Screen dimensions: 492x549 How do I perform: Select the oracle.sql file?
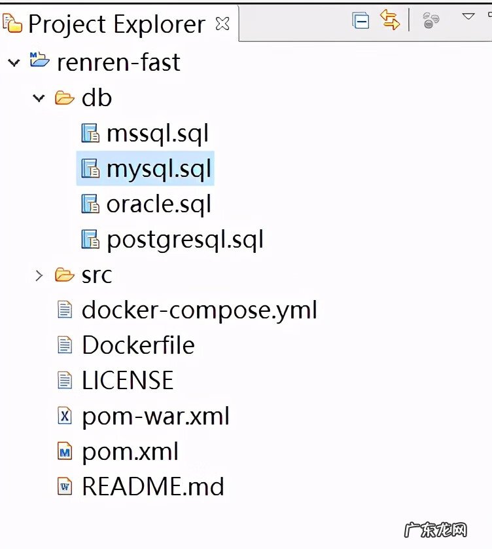coord(158,204)
